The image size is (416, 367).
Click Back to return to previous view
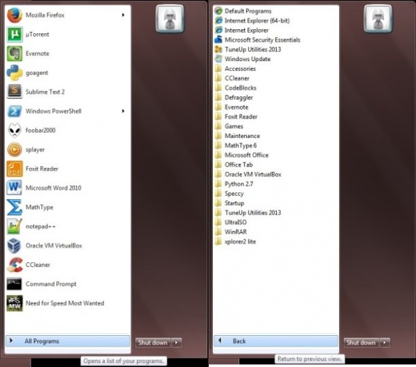pyautogui.click(x=276, y=341)
